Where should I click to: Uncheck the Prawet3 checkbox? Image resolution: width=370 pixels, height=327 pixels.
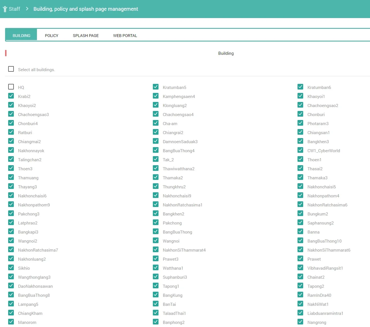[x=156, y=258]
